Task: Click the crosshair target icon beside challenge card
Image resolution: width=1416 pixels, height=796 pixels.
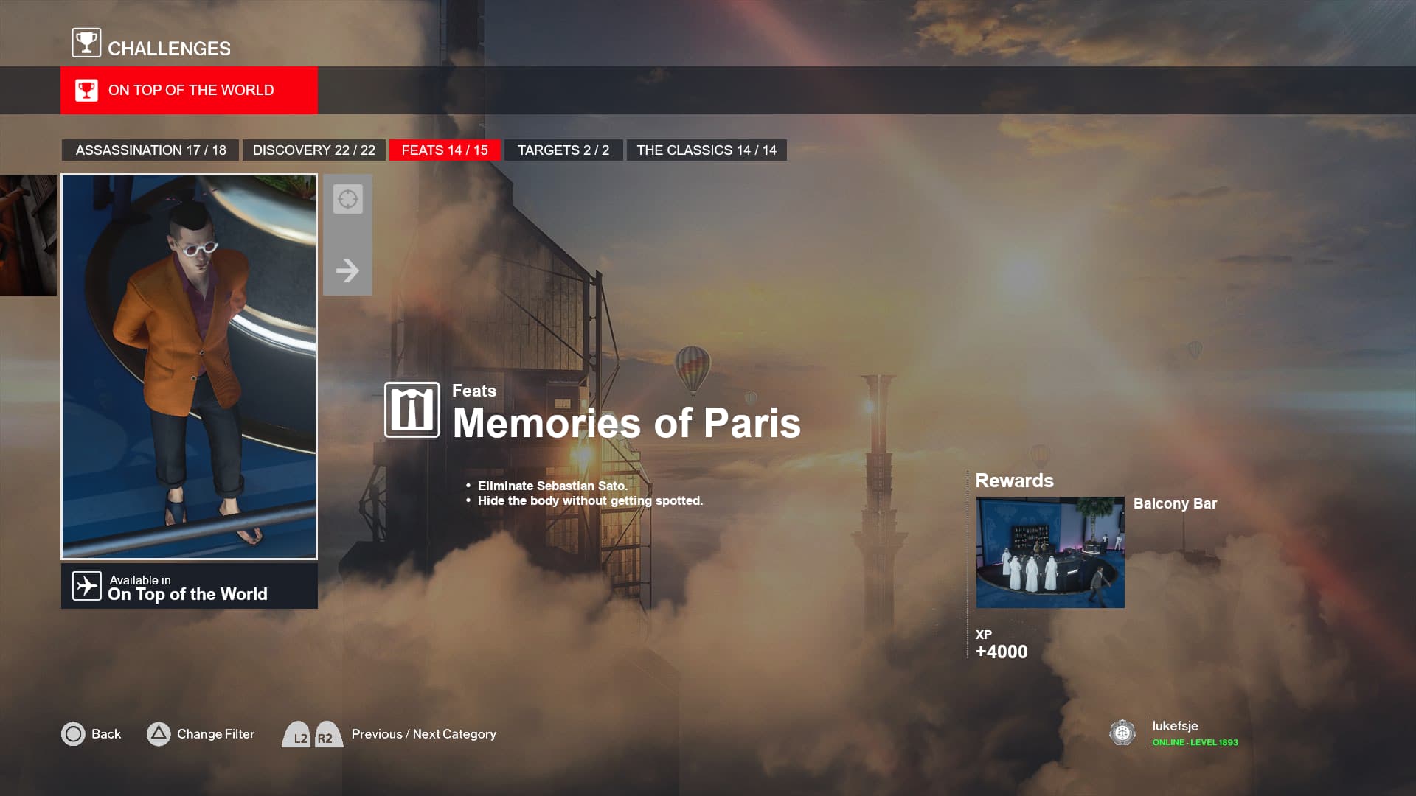Action: pyautogui.click(x=347, y=199)
